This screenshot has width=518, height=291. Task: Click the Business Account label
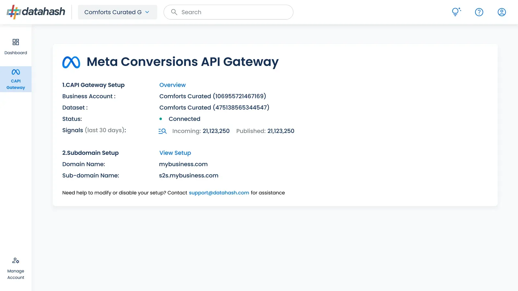(89, 96)
